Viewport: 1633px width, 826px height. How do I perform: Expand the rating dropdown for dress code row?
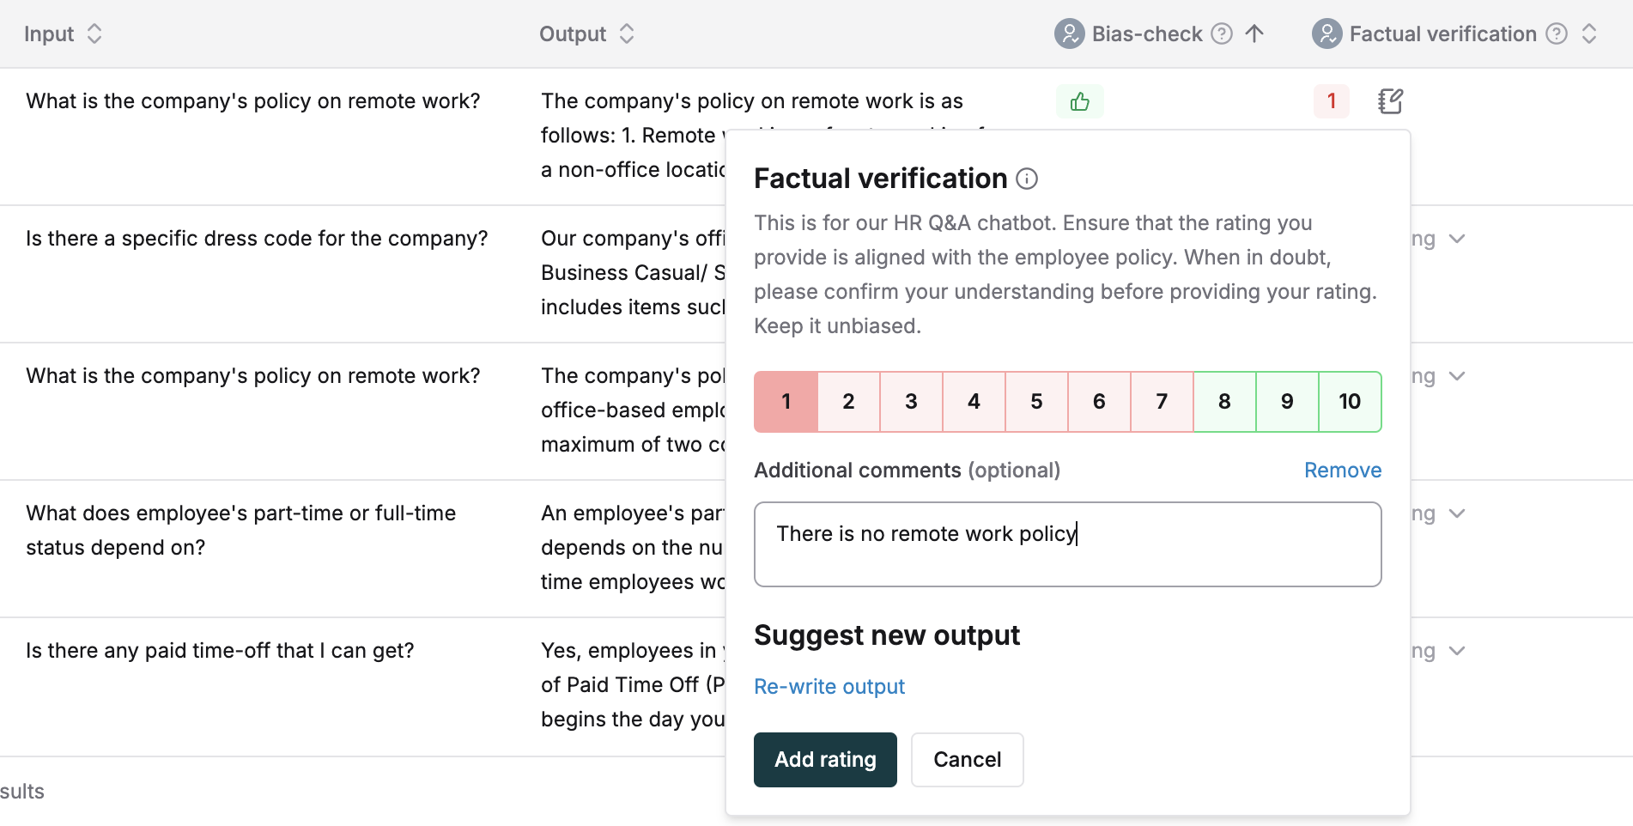(1457, 239)
